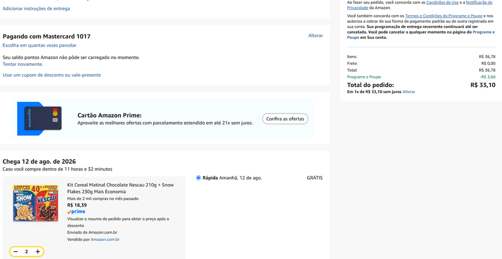Click the R$ 18,39 item price

pos(77,205)
